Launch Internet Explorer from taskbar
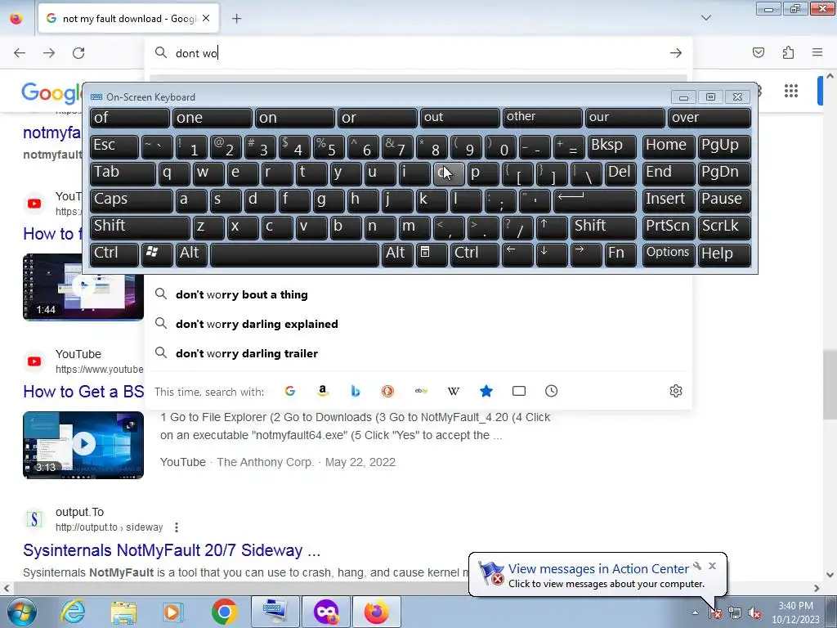Image resolution: width=837 pixels, height=628 pixels. pos(73,612)
